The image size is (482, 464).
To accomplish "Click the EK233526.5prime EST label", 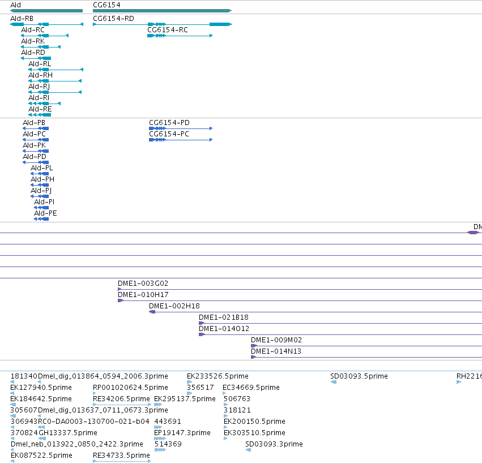I will pyautogui.click(x=217, y=376).
